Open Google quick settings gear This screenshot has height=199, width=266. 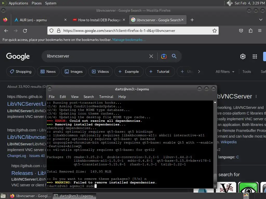243,56
